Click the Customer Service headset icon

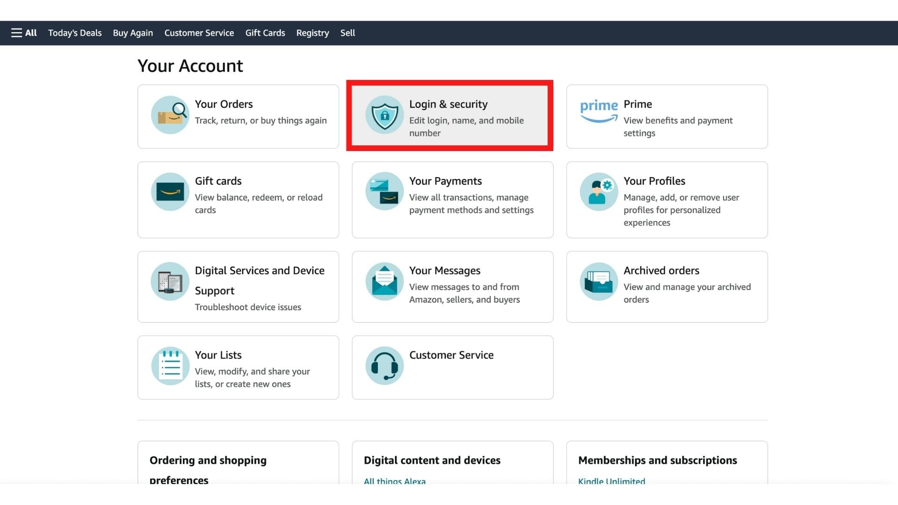point(384,366)
